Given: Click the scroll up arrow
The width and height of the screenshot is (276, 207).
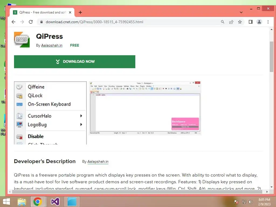Looking at the screenshot, I should tap(271, 29).
